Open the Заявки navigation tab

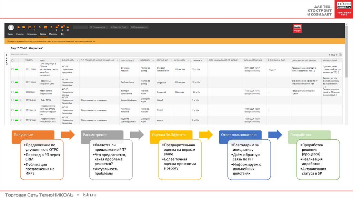(43, 34)
